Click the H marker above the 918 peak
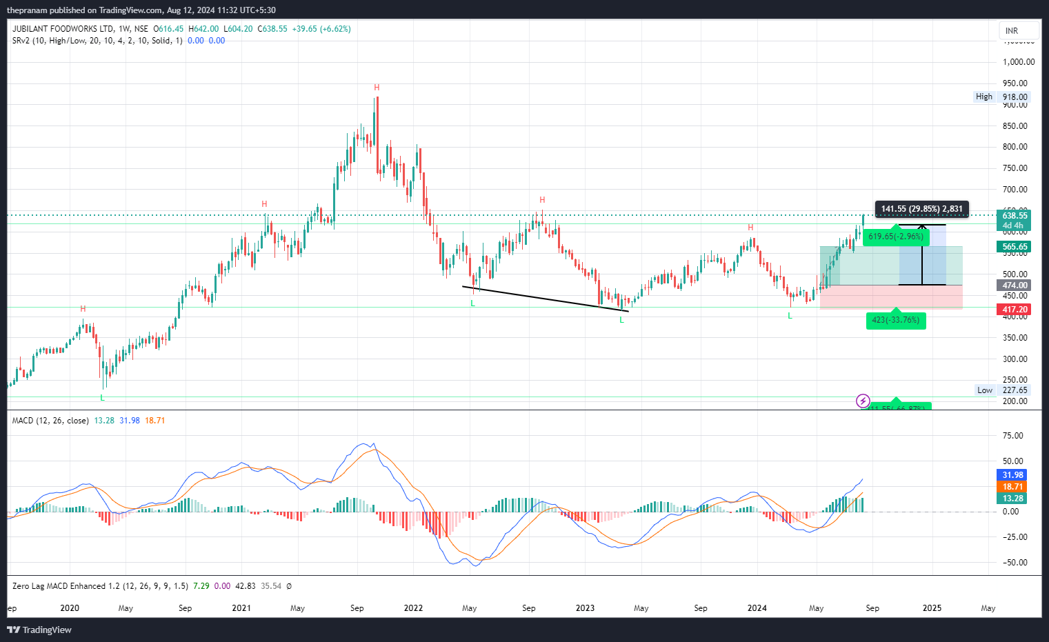Viewport: 1049px width, 642px height. (x=377, y=88)
